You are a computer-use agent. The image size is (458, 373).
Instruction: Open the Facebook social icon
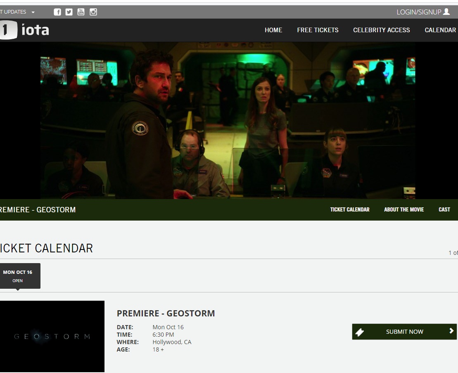point(57,12)
